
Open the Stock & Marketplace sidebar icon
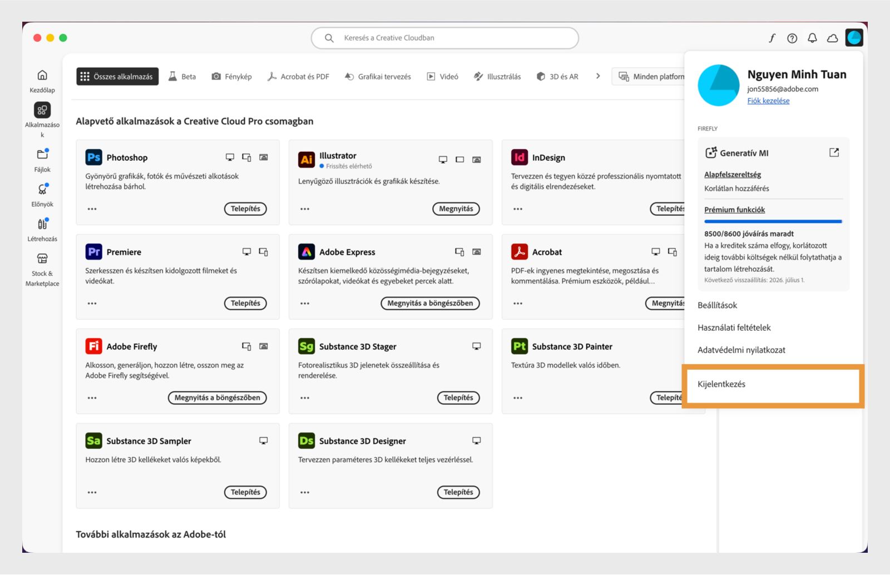point(42,259)
